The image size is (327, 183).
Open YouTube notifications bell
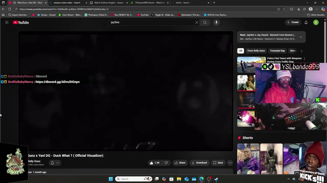pos(306,22)
